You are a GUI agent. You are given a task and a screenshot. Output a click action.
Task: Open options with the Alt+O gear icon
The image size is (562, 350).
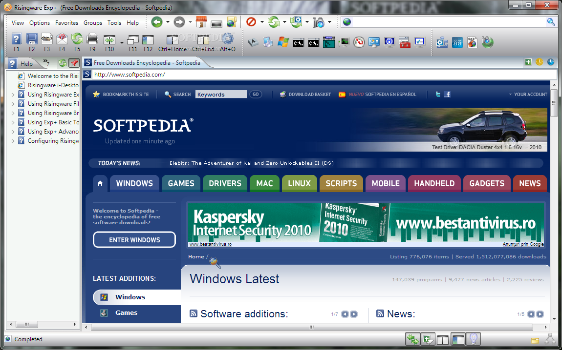[x=228, y=39]
